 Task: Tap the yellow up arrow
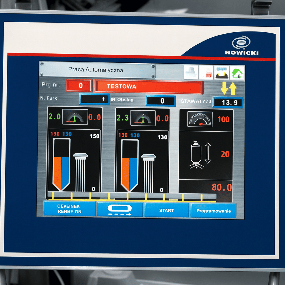point(233,89)
